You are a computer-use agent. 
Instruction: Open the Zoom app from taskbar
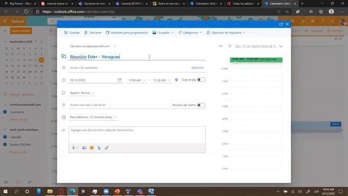[x=106, y=191]
